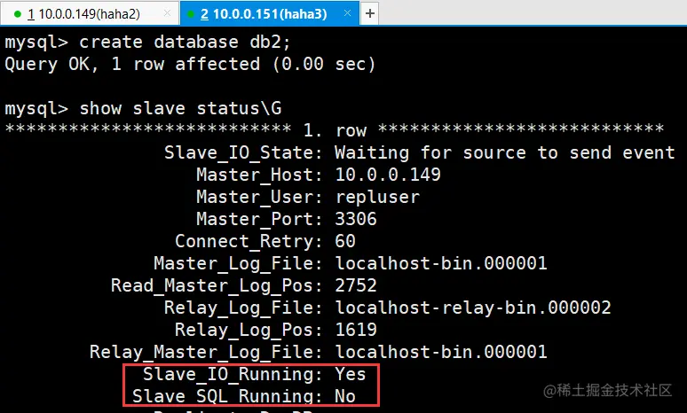This screenshot has width=687, height=413.
Task: Select the 10.0.0.151(haha3) session tab
Action: click(x=270, y=13)
